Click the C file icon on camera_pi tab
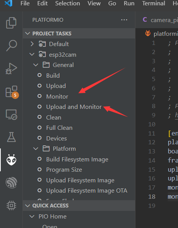 click(145, 20)
